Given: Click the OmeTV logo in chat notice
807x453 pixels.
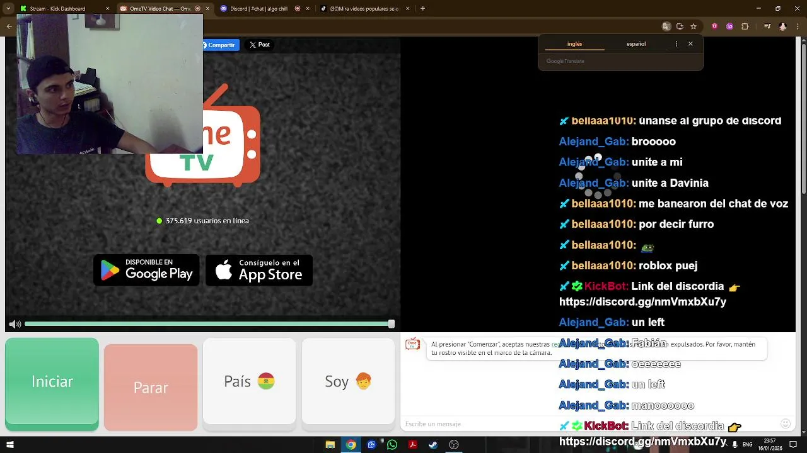Looking at the screenshot, I should (412, 344).
